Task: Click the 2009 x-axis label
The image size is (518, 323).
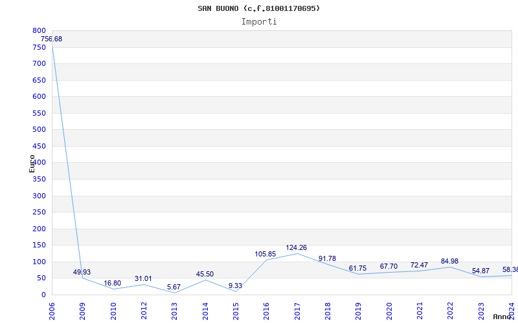Action: (x=82, y=311)
